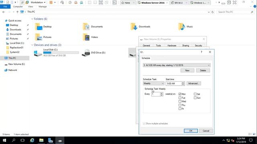Open Desktop in the Quick access list
Image resolution: width=257 pixels, height=144 pixels.
pyautogui.click(x=14, y=25)
